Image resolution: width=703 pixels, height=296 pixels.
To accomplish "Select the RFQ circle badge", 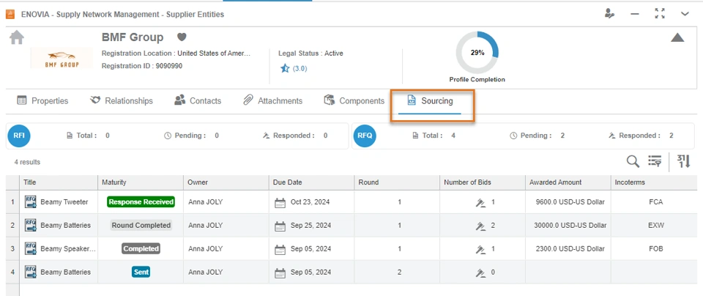I will [x=365, y=136].
